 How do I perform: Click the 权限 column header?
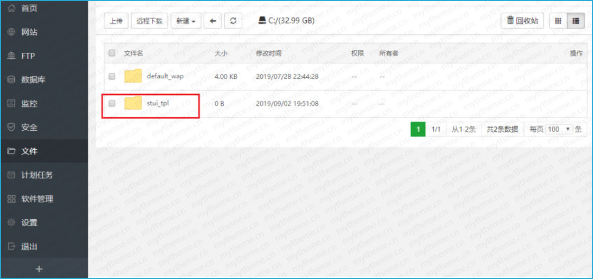358,53
